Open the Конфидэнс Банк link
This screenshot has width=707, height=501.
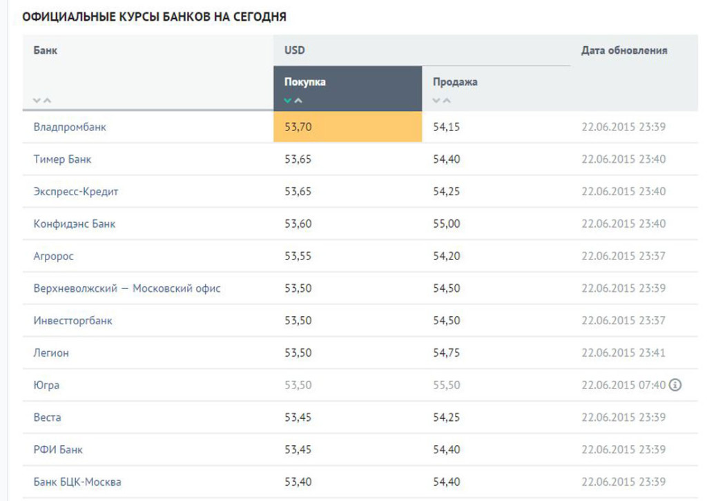75,224
